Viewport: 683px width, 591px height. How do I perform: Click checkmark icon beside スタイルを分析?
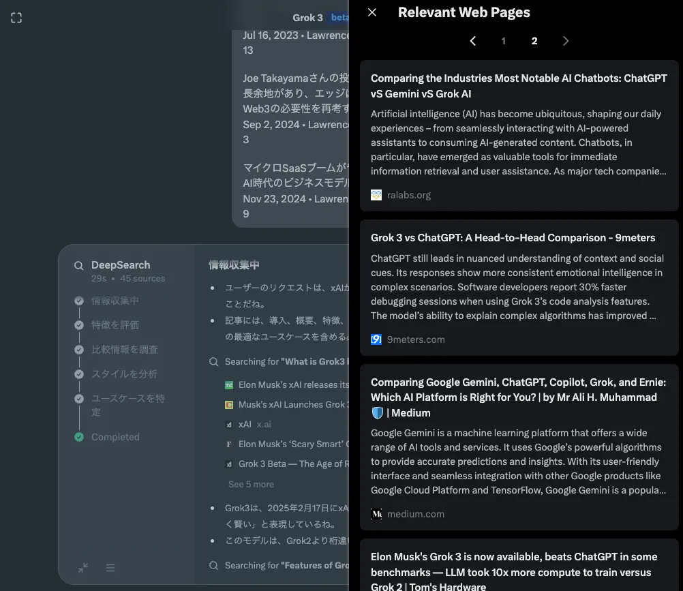pyautogui.click(x=79, y=374)
